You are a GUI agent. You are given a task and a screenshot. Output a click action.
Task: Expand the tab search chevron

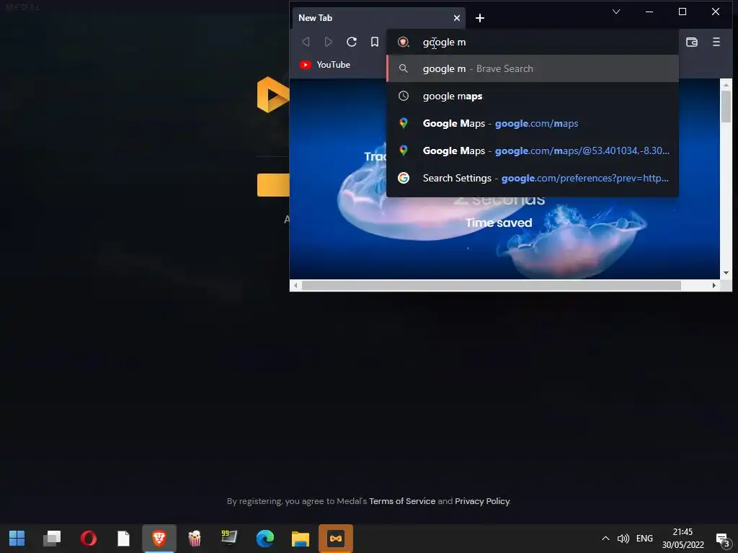tap(615, 12)
